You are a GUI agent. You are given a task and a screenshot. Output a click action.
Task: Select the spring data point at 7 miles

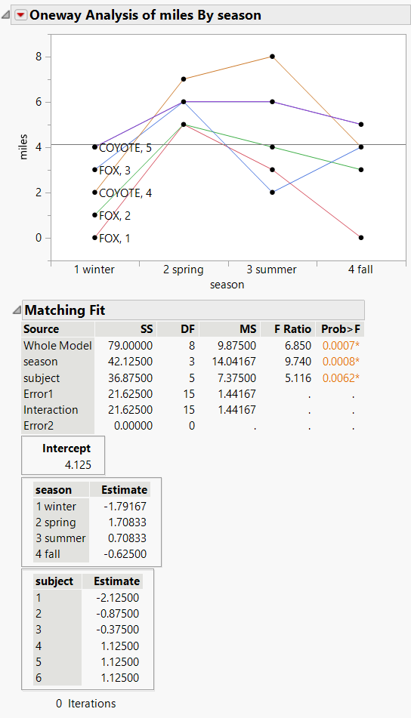coord(184,79)
